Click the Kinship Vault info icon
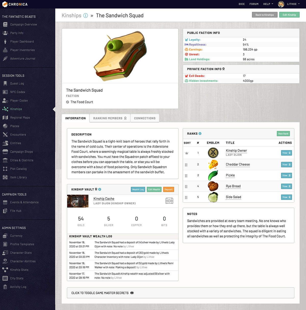This screenshot has height=310, width=306. click(x=100, y=189)
